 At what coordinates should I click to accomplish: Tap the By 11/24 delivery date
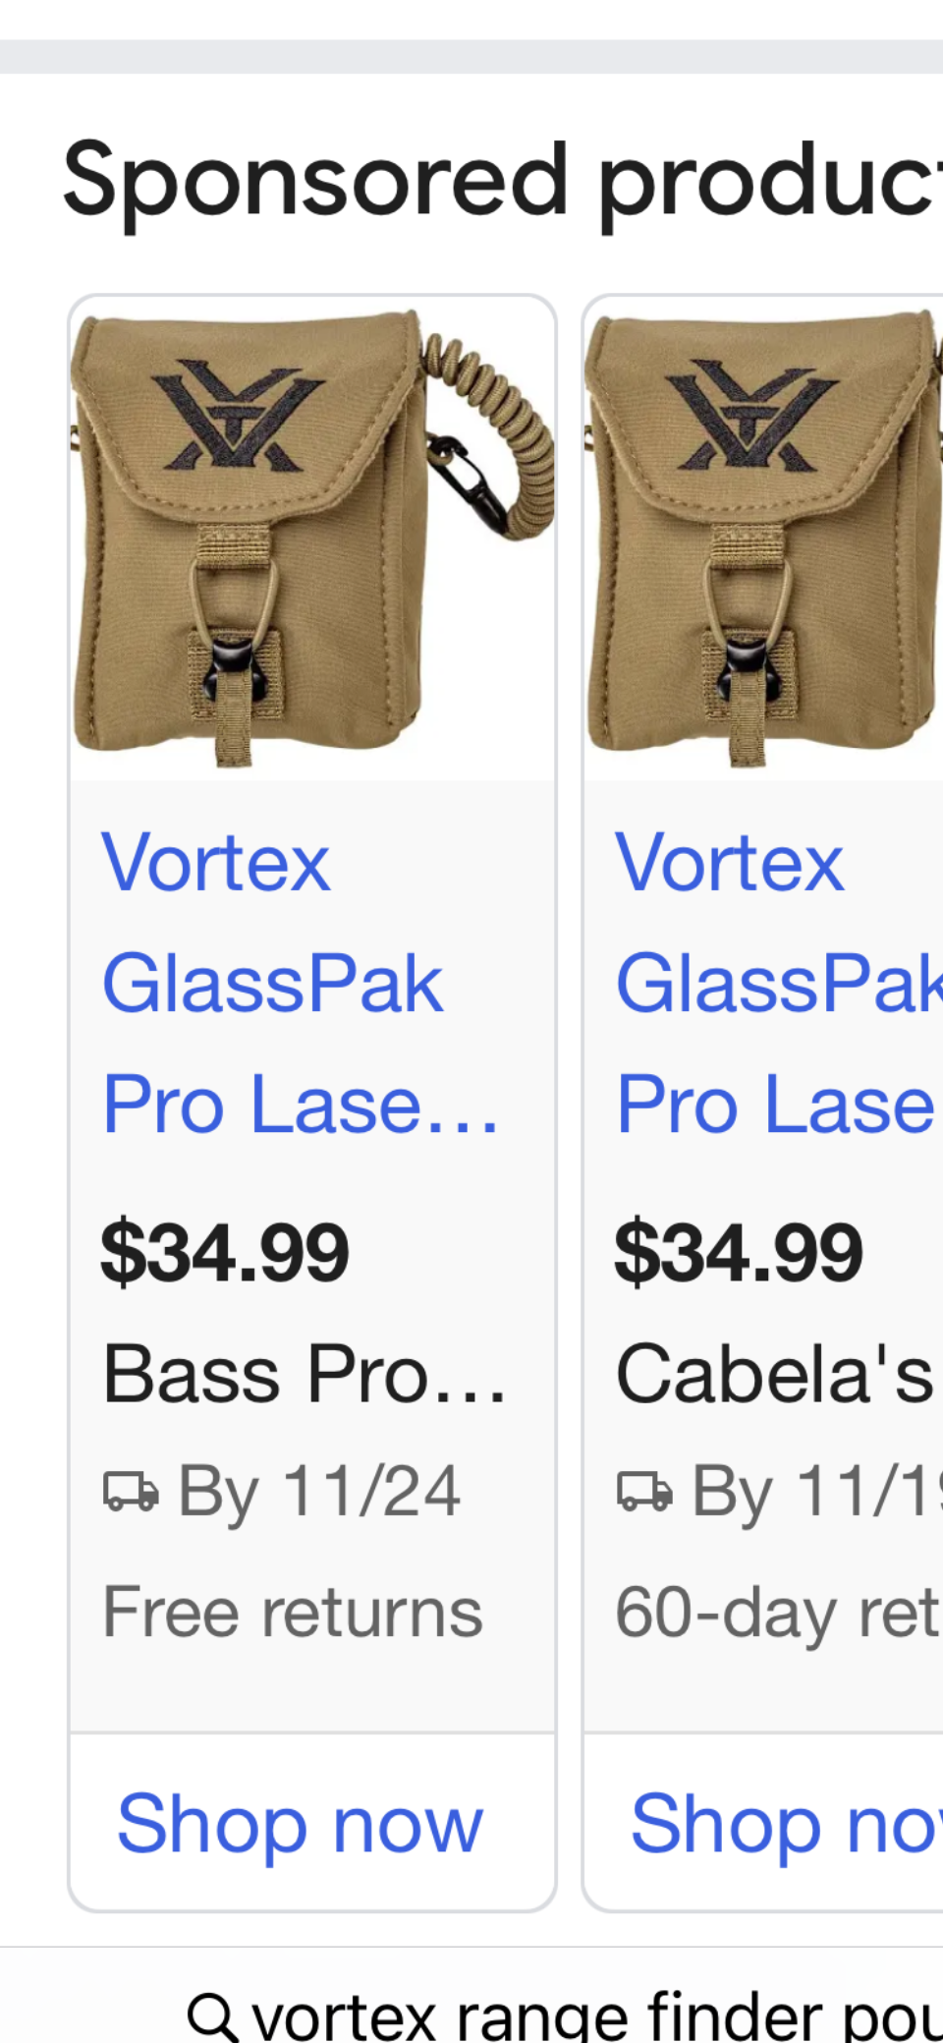(x=318, y=1493)
